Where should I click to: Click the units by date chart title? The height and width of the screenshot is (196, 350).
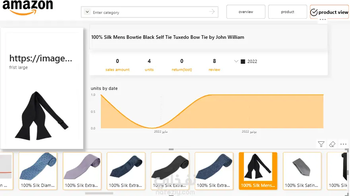click(x=104, y=88)
